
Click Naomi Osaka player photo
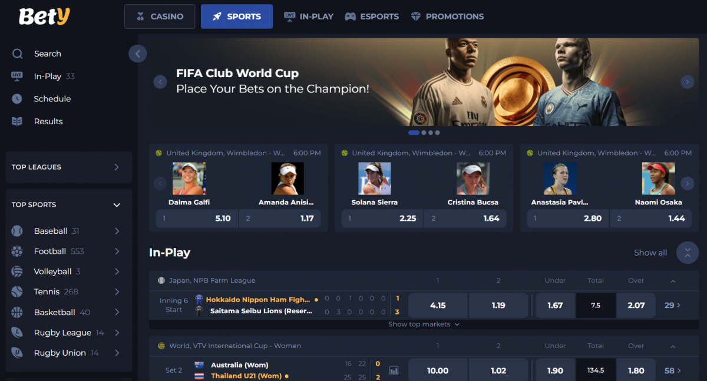point(658,178)
